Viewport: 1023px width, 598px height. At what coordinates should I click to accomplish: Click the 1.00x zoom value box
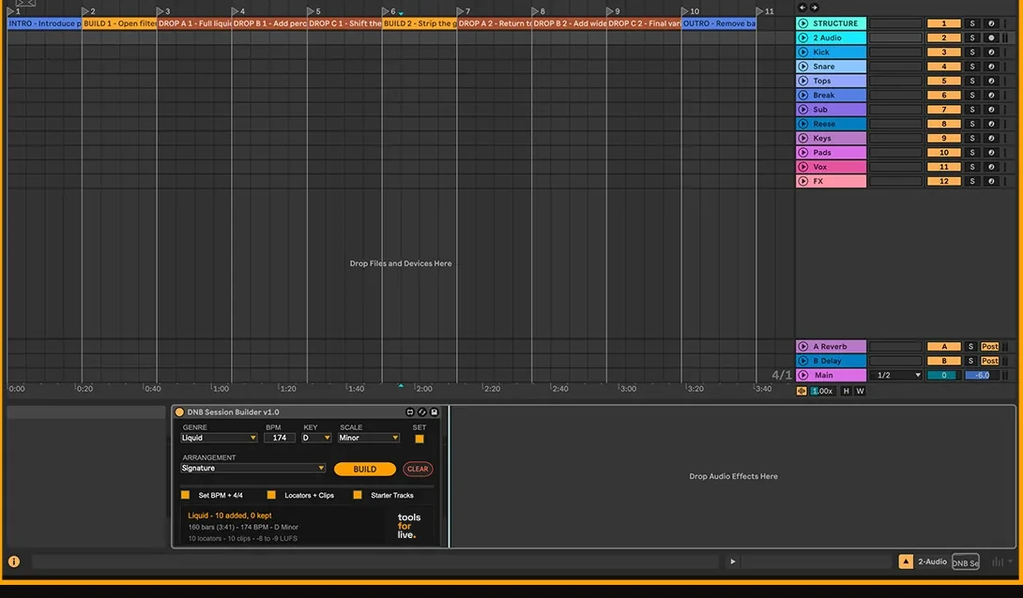822,391
